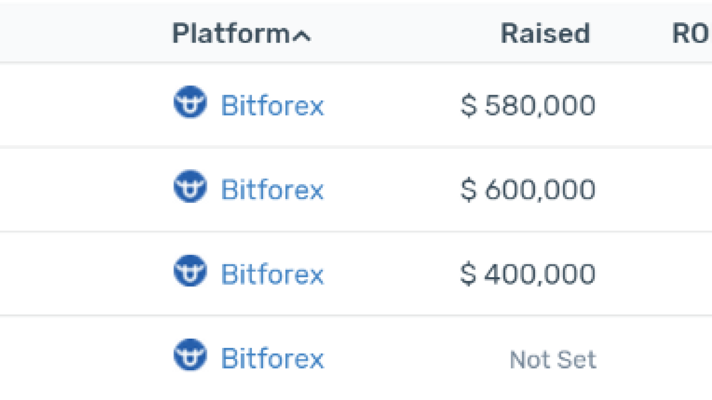Screen dimensions: 712x400
Task: Open the Bitforex link in the $ 580,000 row
Action: [272, 105]
